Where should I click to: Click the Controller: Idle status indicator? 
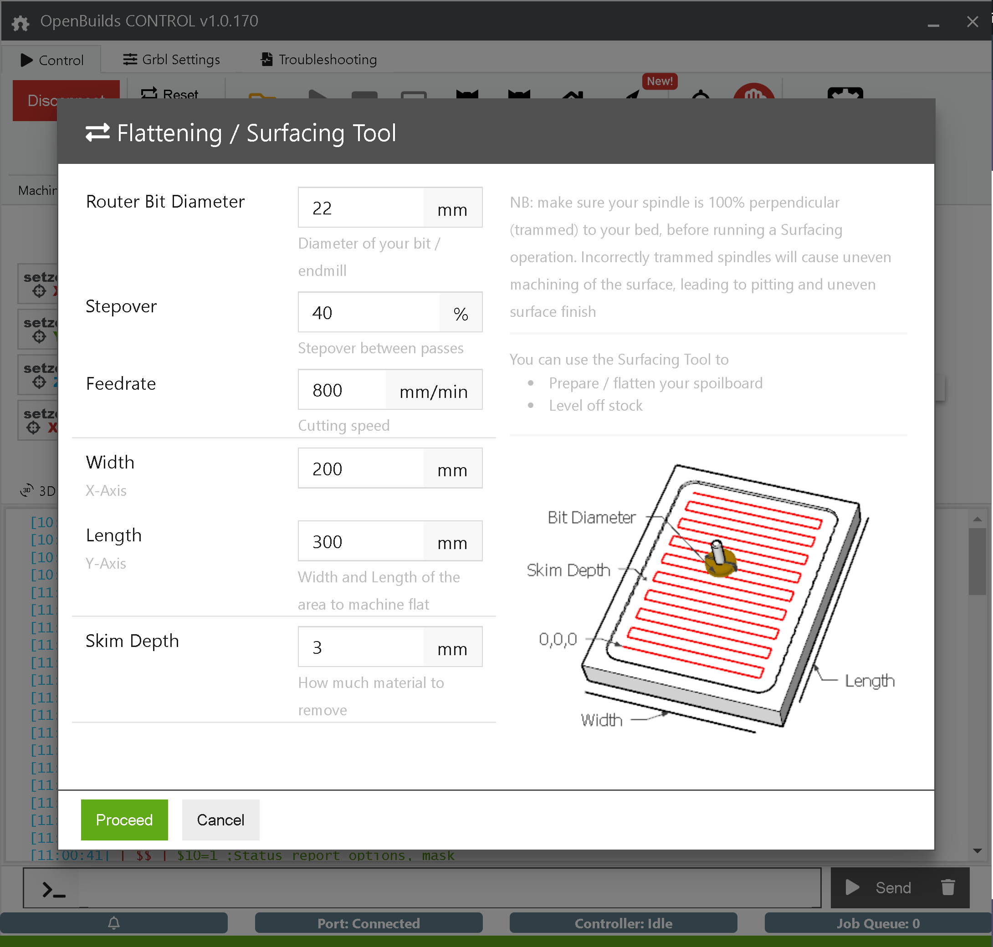[x=623, y=923]
